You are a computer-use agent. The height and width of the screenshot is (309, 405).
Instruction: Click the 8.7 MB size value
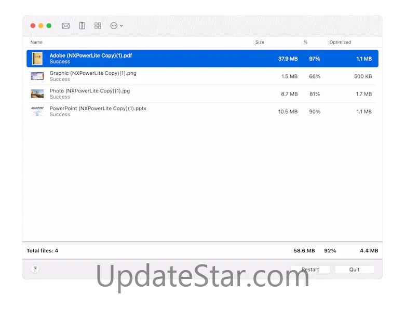point(289,94)
